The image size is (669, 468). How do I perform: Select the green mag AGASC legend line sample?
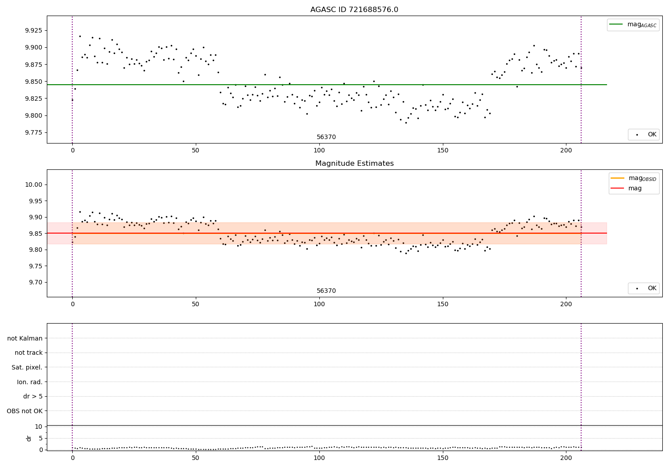[x=616, y=25]
